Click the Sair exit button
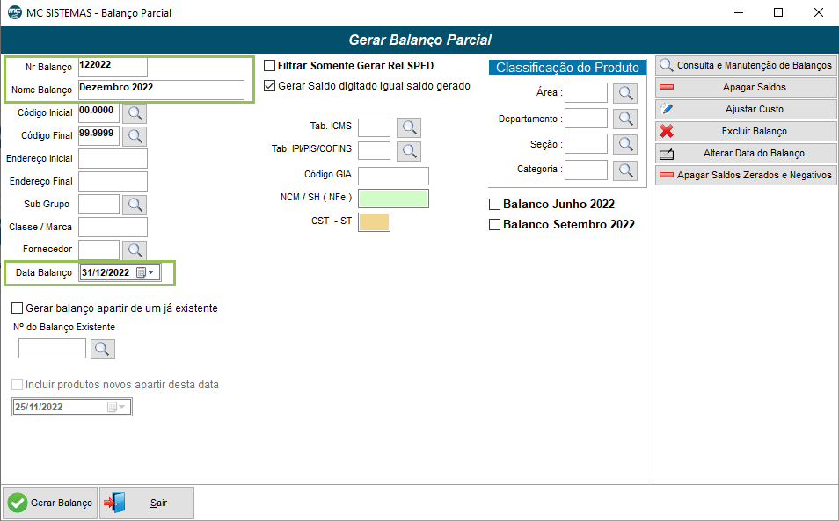This screenshot has height=521, width=839. [x=147, y=503]
